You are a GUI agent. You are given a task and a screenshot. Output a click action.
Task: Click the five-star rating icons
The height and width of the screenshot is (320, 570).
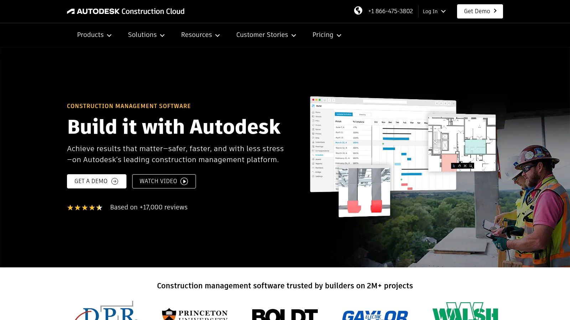point(85,208)
